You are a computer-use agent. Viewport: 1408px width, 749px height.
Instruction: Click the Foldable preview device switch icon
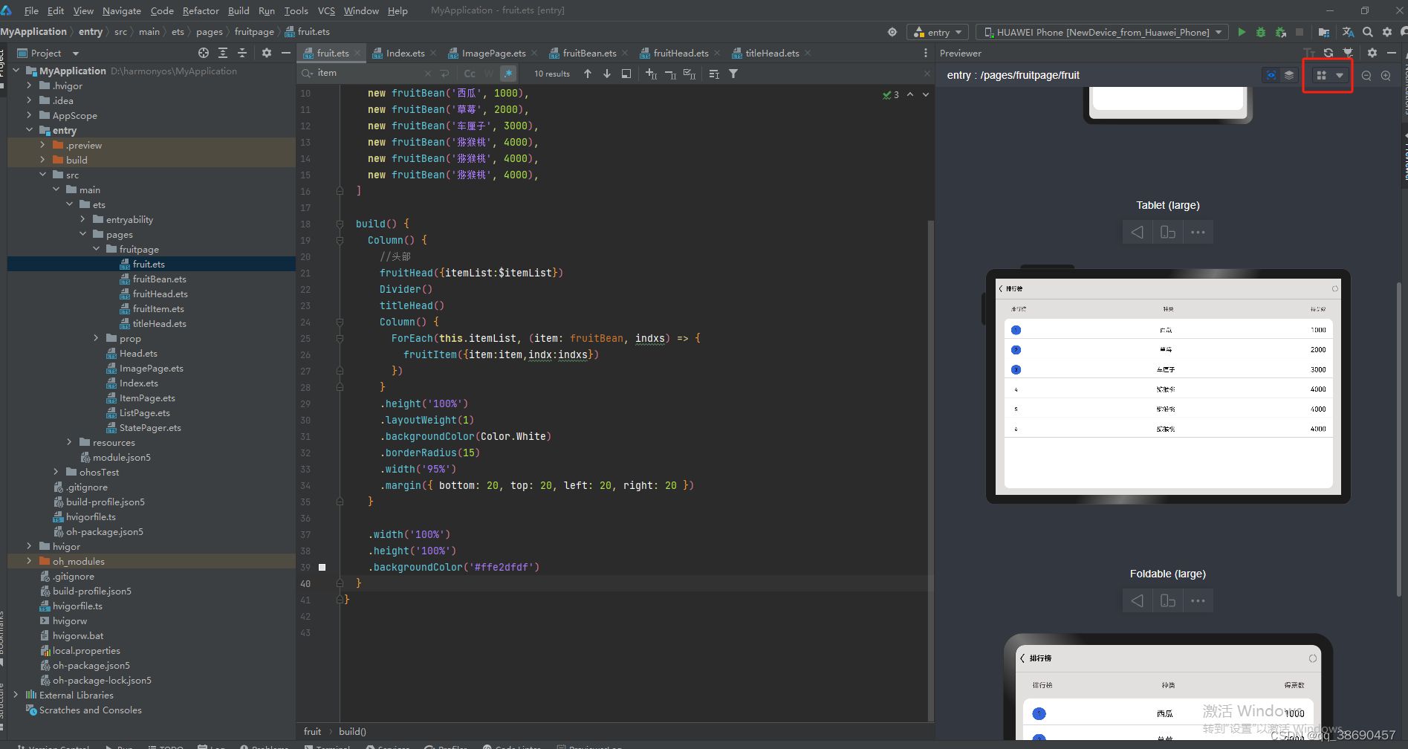[x=1168, y=600]
